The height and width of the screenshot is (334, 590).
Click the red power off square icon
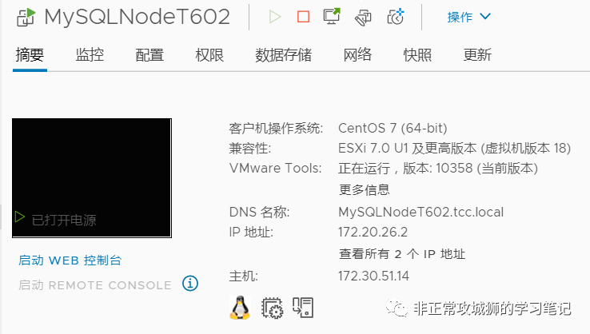[303, 17]
